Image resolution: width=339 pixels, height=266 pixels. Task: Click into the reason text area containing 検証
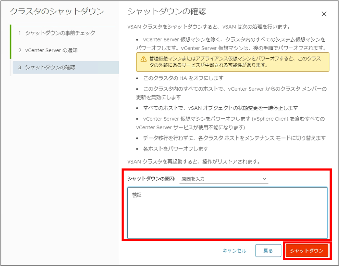pos(227,213)
